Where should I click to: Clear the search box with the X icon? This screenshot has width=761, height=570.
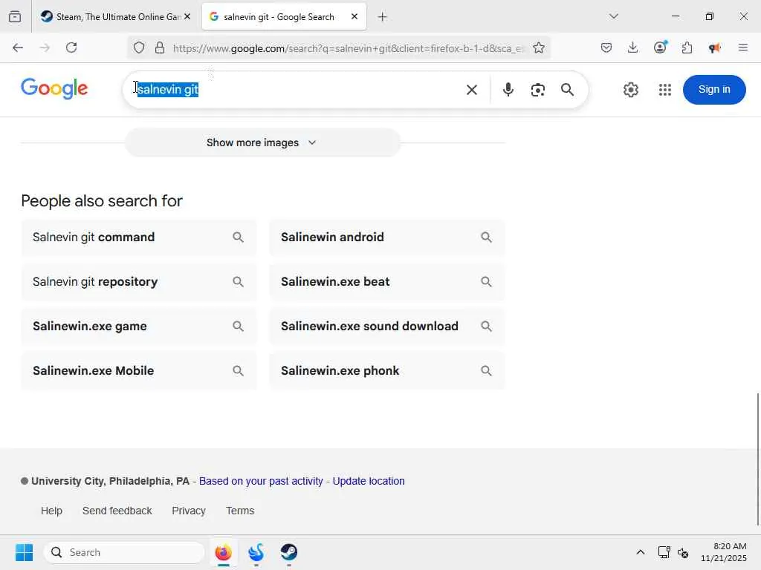point(471,90)
